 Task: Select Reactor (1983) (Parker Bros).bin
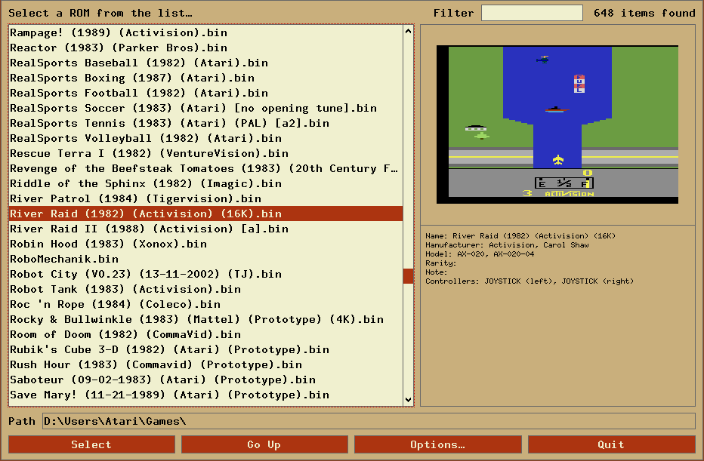[205, 48]
